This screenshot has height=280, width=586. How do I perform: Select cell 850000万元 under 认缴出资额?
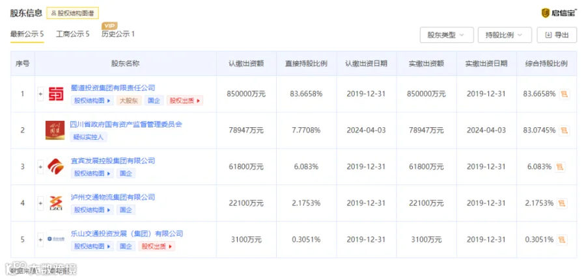[246, 94]
